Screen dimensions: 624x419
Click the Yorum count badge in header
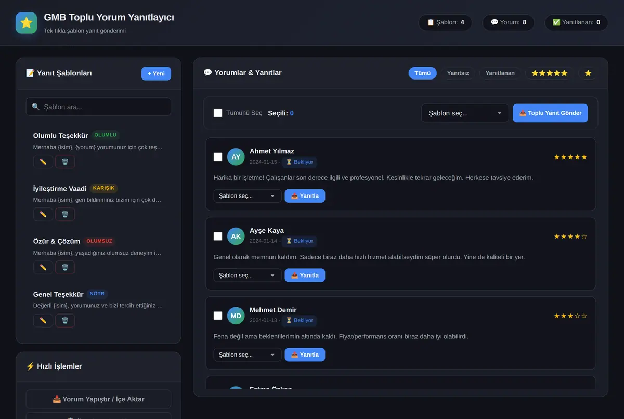tap(509, 22)
